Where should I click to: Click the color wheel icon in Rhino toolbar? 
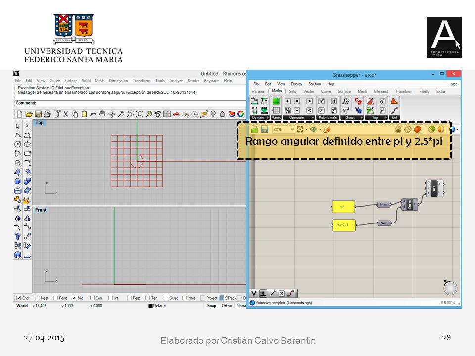(241, 114)
